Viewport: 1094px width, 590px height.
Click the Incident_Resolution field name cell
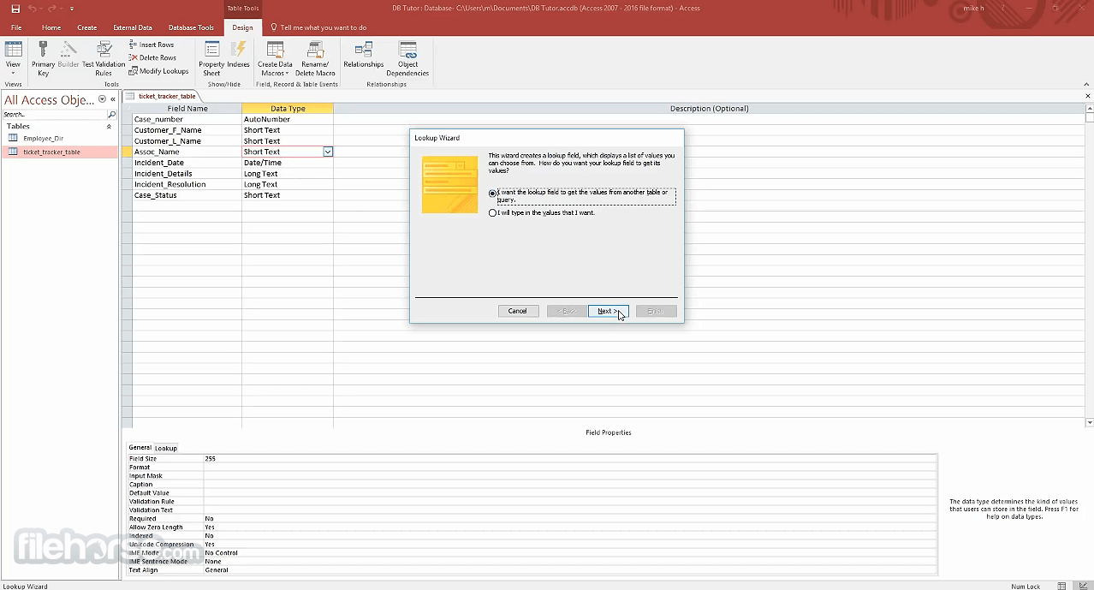coord(187,184)
